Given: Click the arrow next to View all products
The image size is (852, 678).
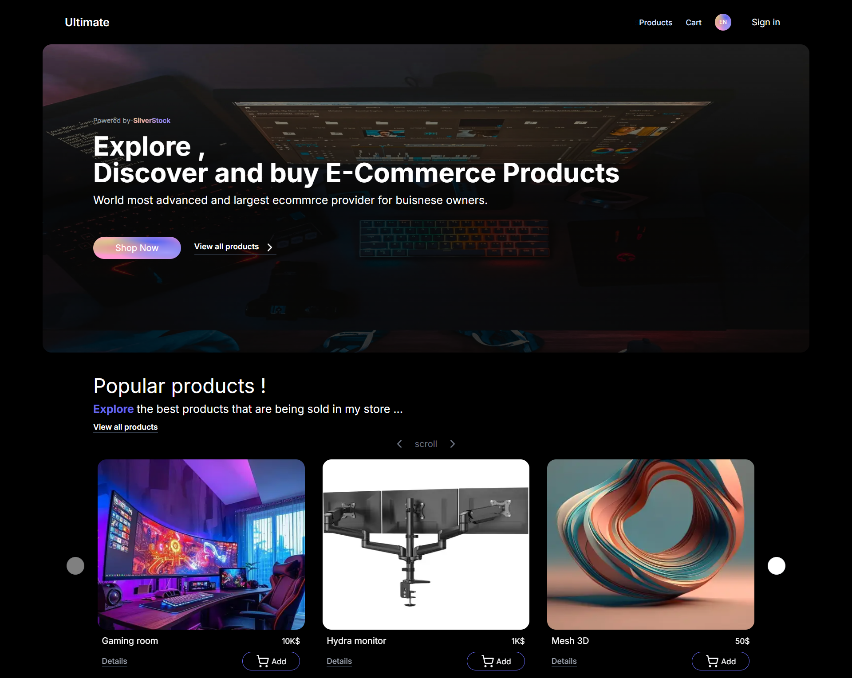Looking at the screenshot, I should 270,247.
